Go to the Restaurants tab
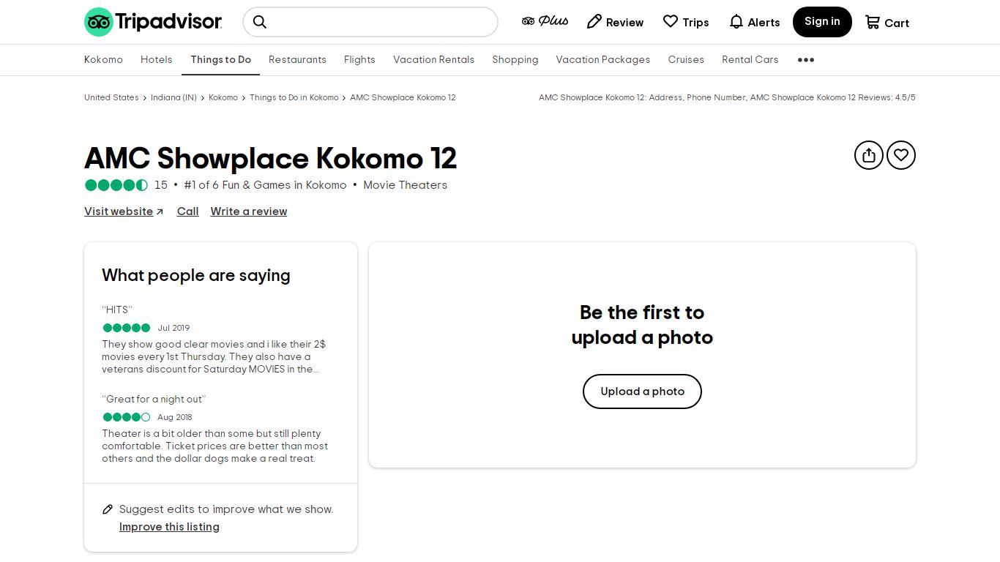Viewport: 1000px width, 562px height. pyautogui.click(x=297, y=60)
